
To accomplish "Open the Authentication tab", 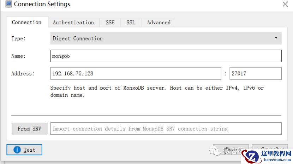I will 73,23.
